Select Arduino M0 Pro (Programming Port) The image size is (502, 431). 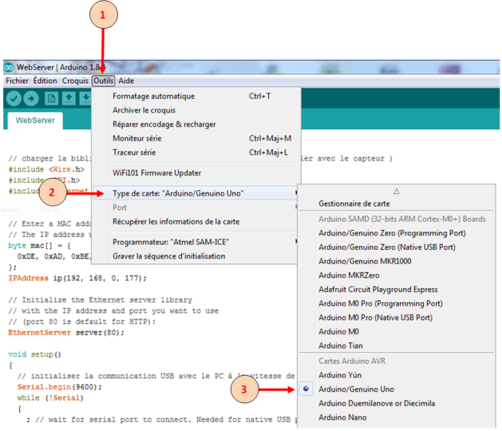pyautogui.click(x=397, y=303)
